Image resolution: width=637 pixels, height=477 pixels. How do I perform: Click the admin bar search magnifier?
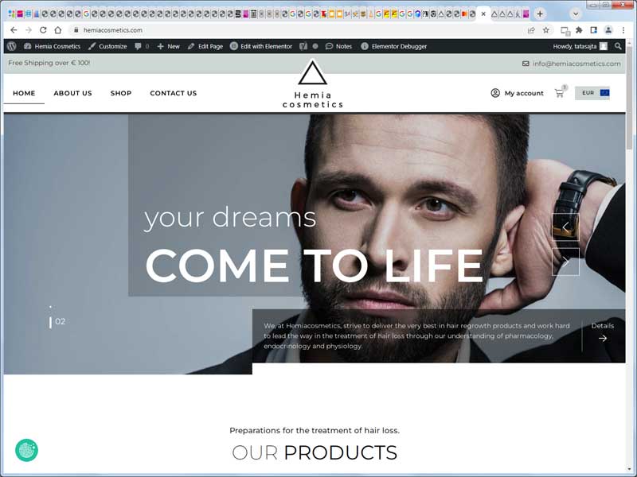618,46
